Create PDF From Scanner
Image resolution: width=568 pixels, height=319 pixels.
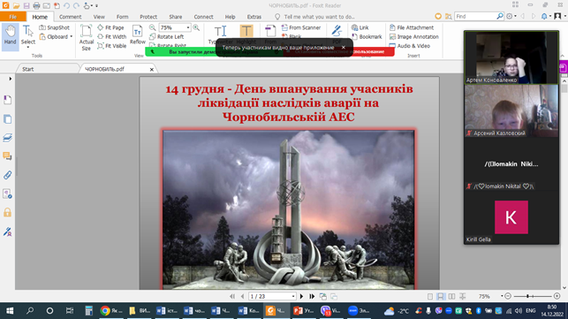click(x=301, y=27)
